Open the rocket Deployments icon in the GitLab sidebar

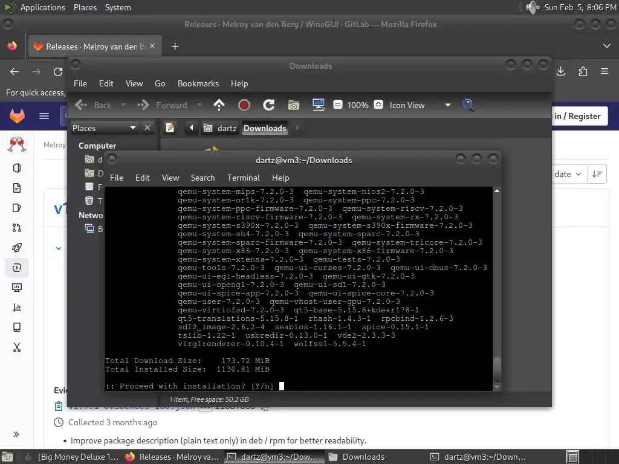(16, 248)
